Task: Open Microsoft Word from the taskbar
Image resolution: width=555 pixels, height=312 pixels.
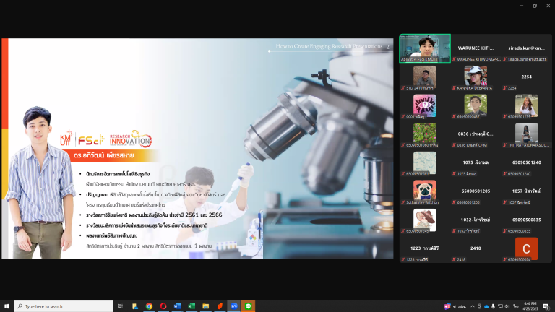Action: (177, 306)
